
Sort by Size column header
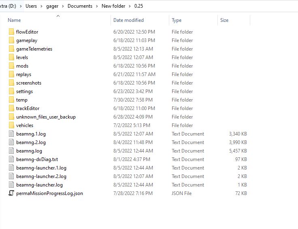(x=224, y=20)
